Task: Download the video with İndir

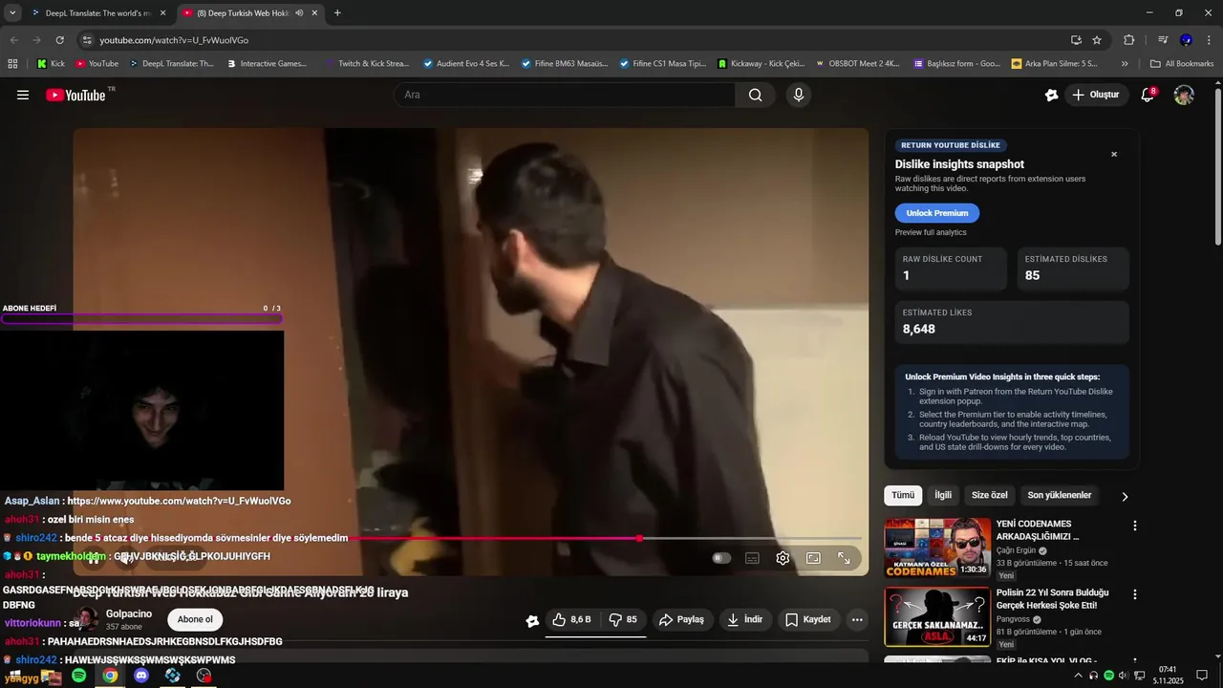Action: click(744, 619)
